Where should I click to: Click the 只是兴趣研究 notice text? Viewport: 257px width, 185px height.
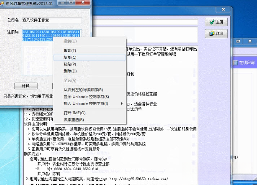28,96
